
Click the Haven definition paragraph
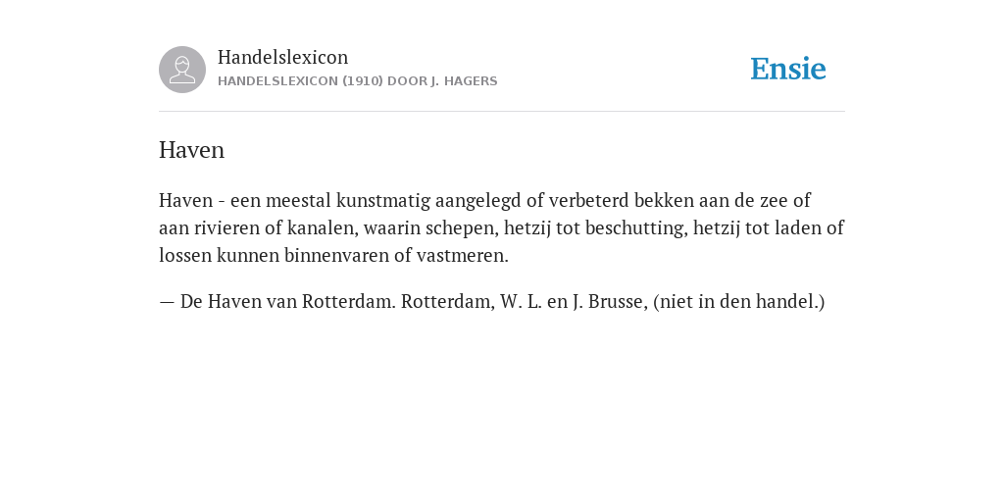[501, 227]
